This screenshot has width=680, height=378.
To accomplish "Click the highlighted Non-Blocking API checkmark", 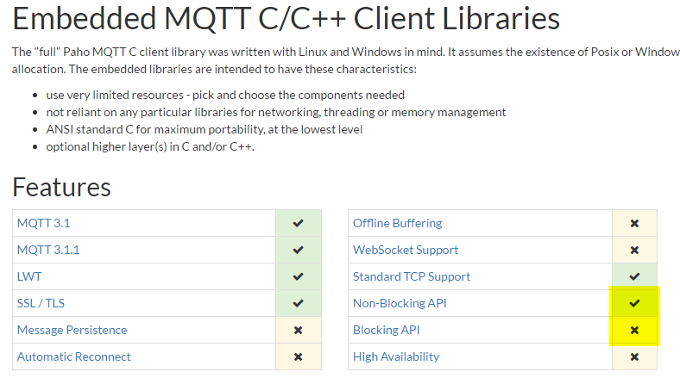I will [x=634, y=303].
